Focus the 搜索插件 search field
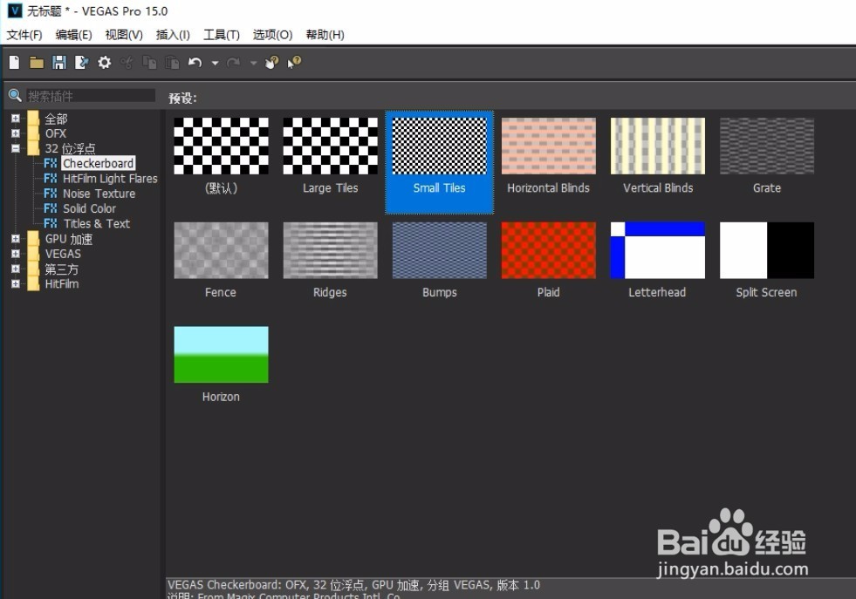 click(x=91, y=96)
